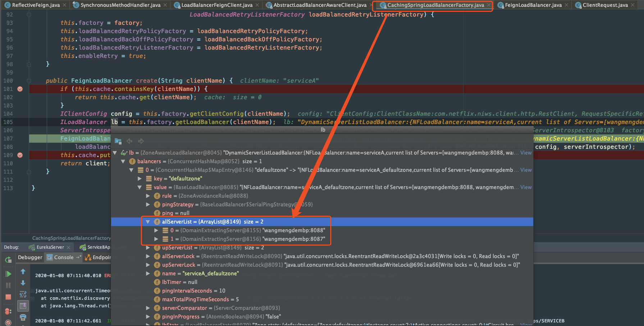Expand the allServerLock node
Image resolution: width=644 pixels, height=326 pixels.
click(x=148, y=256)
